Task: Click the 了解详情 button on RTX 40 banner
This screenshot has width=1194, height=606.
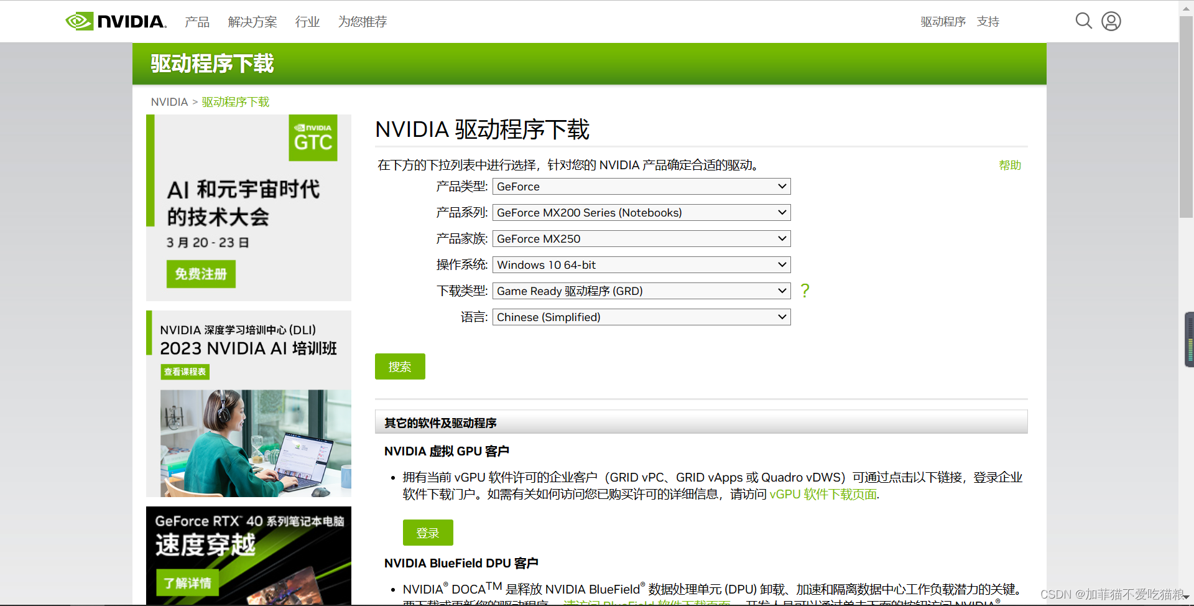Action: click(x=187, y=583)
